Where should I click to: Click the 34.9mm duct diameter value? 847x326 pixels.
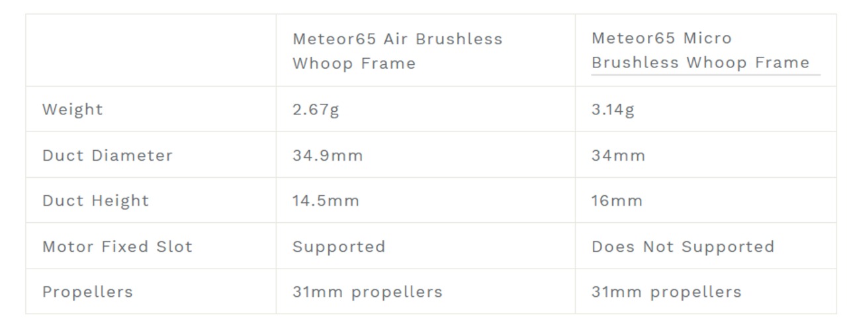[x=328, y=155]
